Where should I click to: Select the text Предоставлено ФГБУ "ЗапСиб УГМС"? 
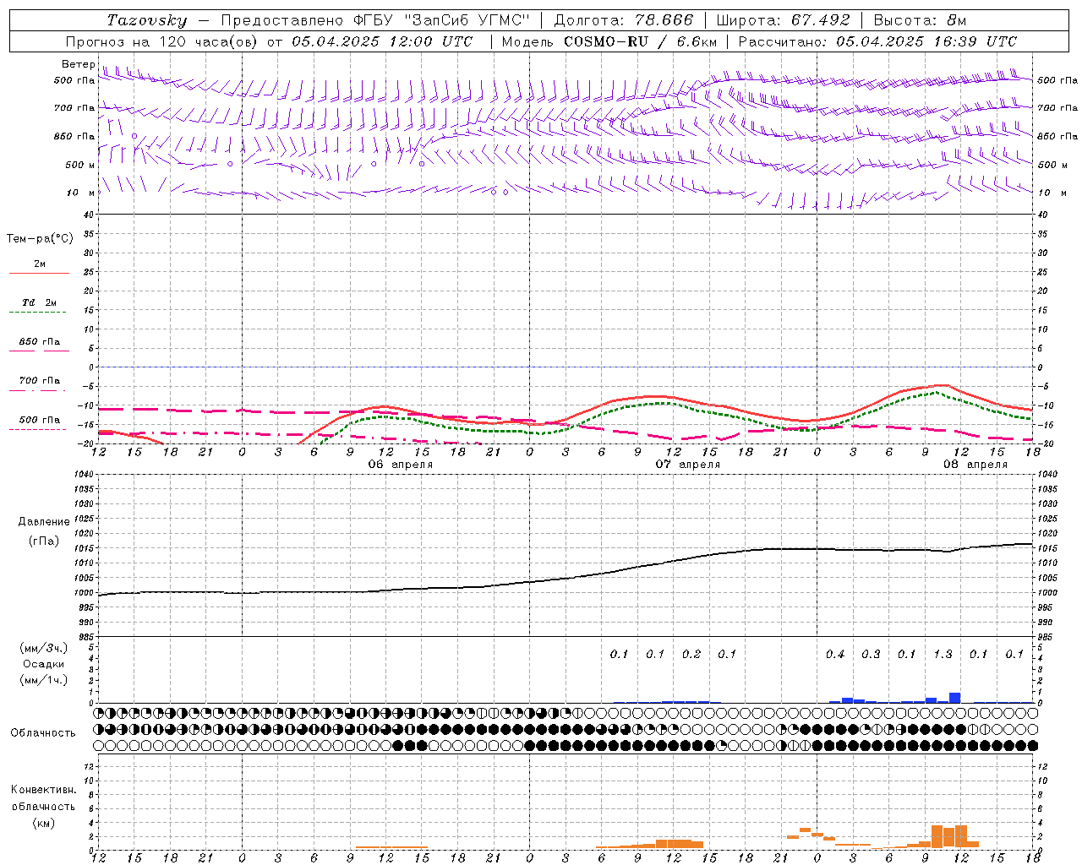(x=374, y=20)
